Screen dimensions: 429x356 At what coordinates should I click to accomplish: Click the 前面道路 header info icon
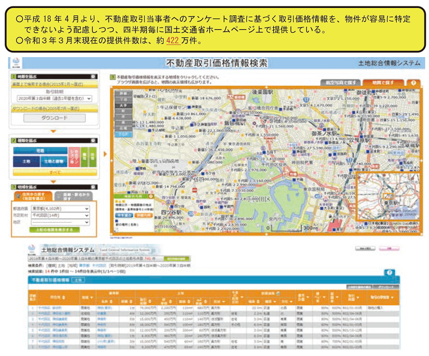click(278, 294)
